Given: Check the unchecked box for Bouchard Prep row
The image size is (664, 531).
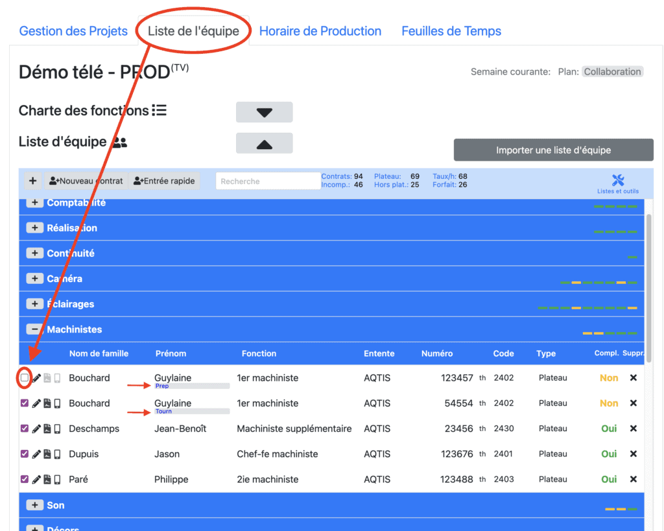Looking at the screenshot, I should (25, 378).
